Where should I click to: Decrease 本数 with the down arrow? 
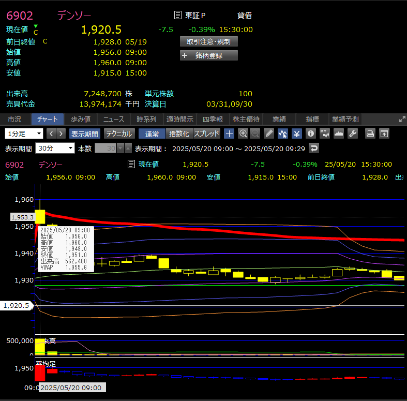click(120, 148)
